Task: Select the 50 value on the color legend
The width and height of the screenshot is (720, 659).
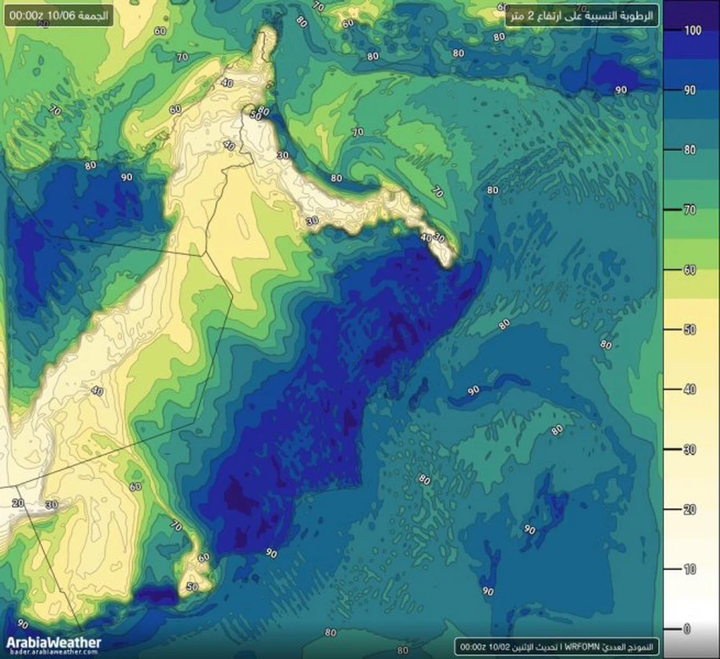Action: pyautogui.click(x=692, y=329)
